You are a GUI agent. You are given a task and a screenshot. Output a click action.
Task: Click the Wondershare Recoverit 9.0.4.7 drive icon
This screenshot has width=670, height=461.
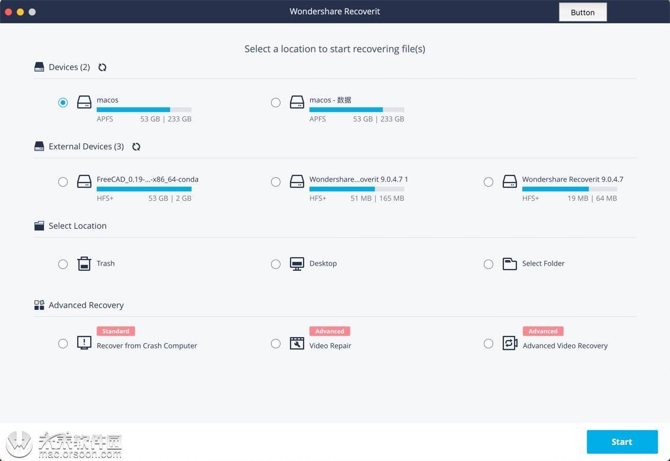coord(510,182)
